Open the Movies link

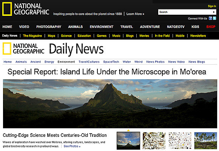(144, 36)
